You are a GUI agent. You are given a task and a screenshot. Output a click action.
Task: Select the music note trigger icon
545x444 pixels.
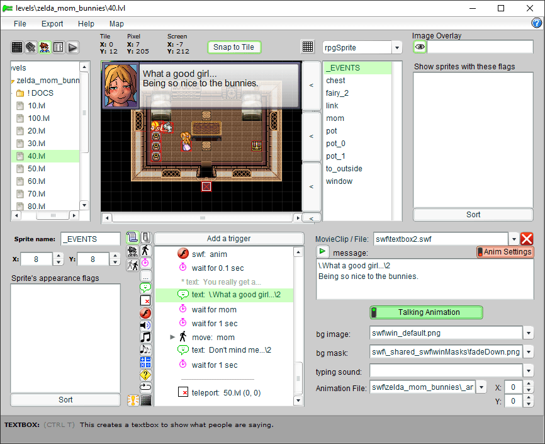[145, 337]
